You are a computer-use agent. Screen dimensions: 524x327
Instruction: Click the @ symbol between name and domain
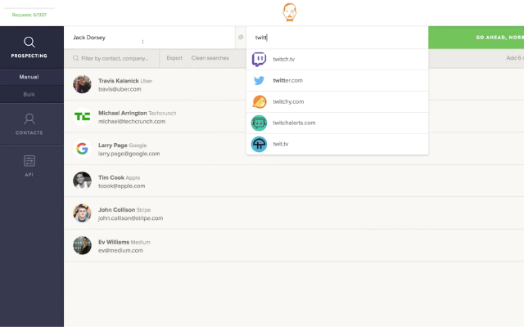coord(241,37)
